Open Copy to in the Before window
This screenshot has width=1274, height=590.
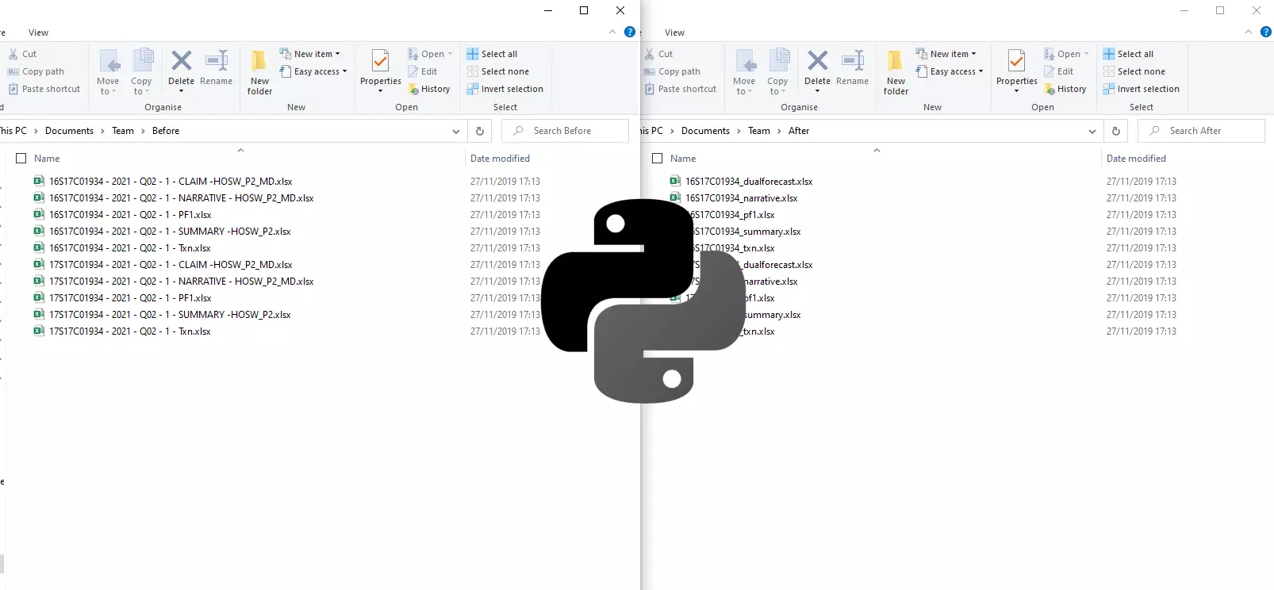tap(141, 72)
